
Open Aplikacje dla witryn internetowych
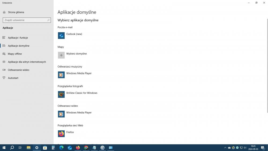27,62
